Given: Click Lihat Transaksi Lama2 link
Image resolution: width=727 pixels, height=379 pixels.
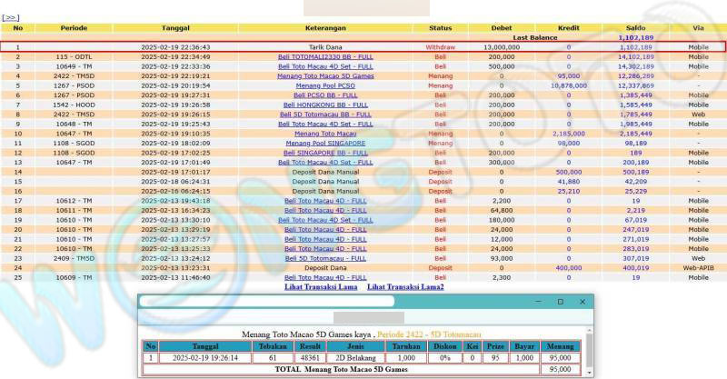Looking at the screenshot, I should (405, 287).
